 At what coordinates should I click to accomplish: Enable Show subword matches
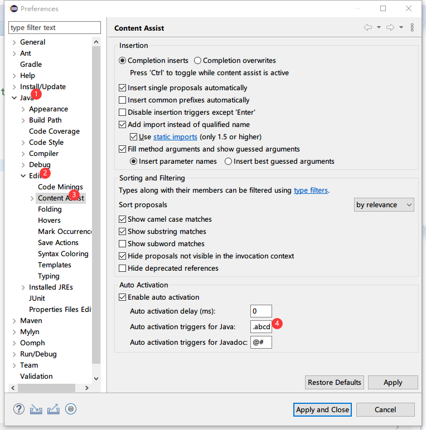pos(123,243)
